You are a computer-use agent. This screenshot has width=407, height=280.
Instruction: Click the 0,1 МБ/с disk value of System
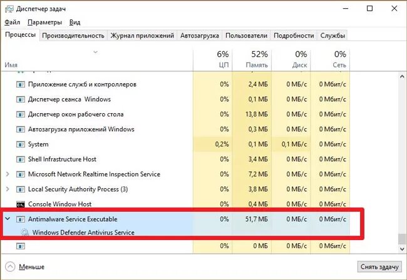pyautogui.click(x=294, y=144)
